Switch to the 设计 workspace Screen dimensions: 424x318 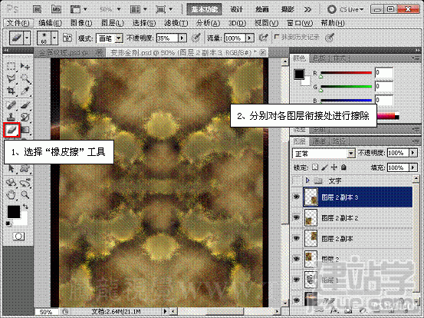[x=237, y=9]
